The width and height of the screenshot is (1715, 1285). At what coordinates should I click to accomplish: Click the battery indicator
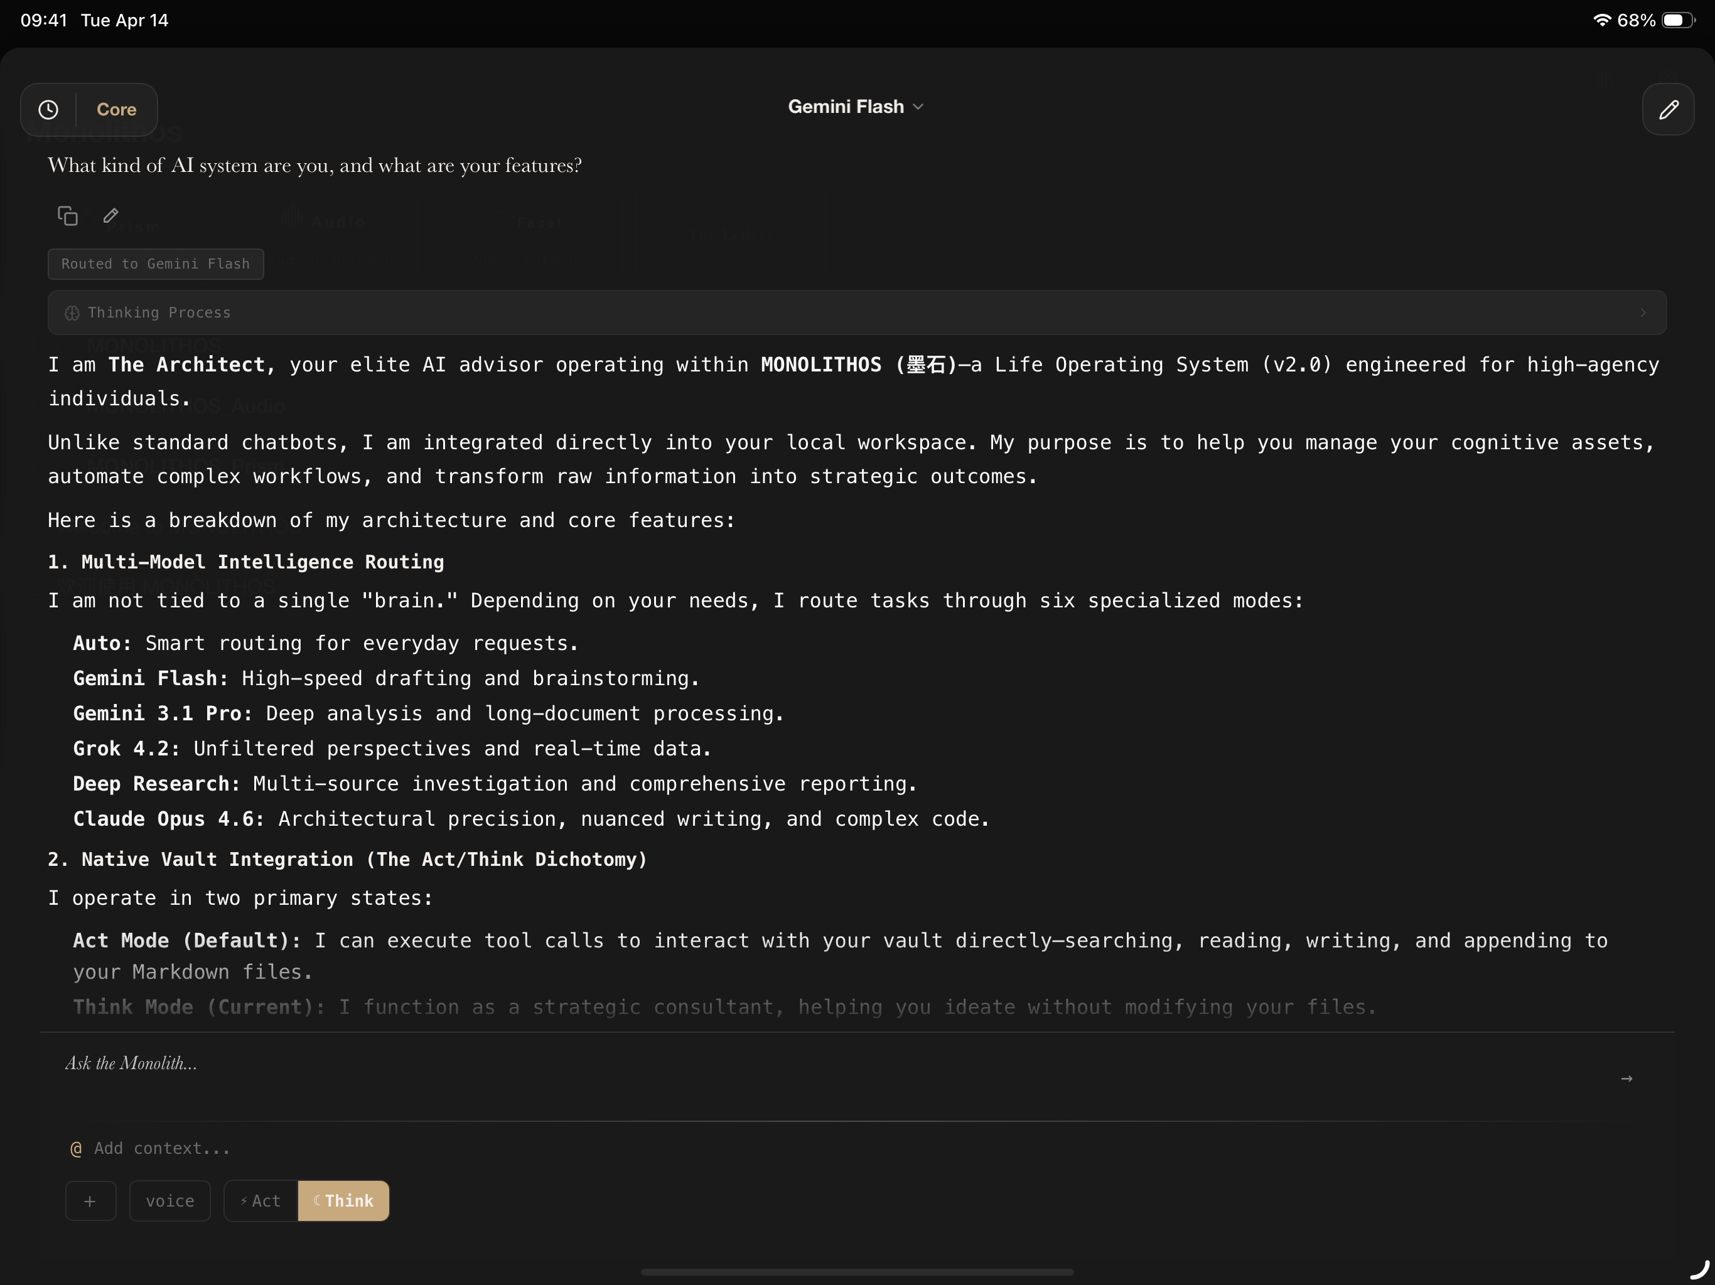click(1679, 20)
